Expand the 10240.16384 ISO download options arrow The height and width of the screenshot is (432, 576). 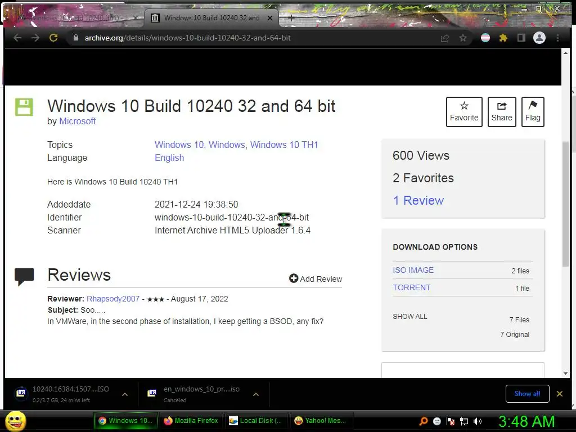(x=125, y=394)
